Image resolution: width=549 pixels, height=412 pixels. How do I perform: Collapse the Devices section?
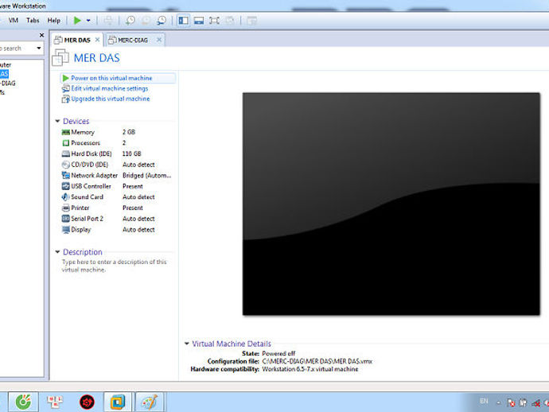point(57,121)
